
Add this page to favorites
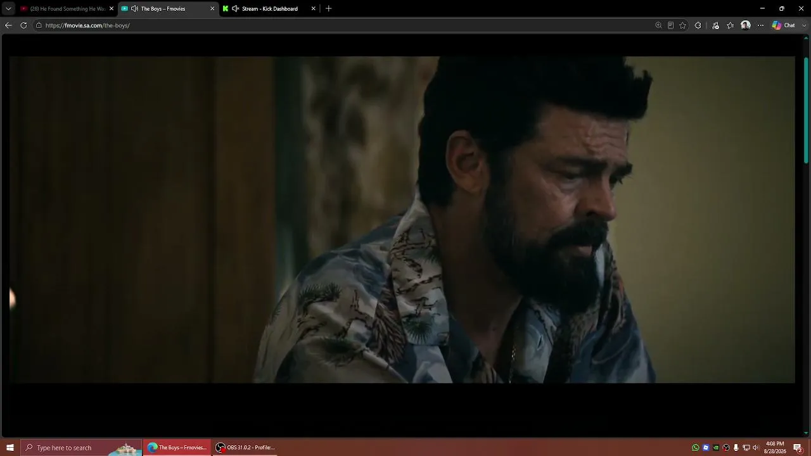click(682, 25)
